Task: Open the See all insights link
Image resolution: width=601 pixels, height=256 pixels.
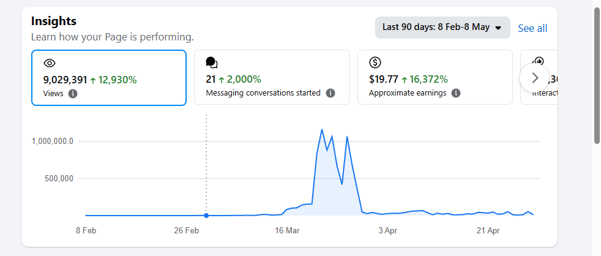Action: point(532,28)
